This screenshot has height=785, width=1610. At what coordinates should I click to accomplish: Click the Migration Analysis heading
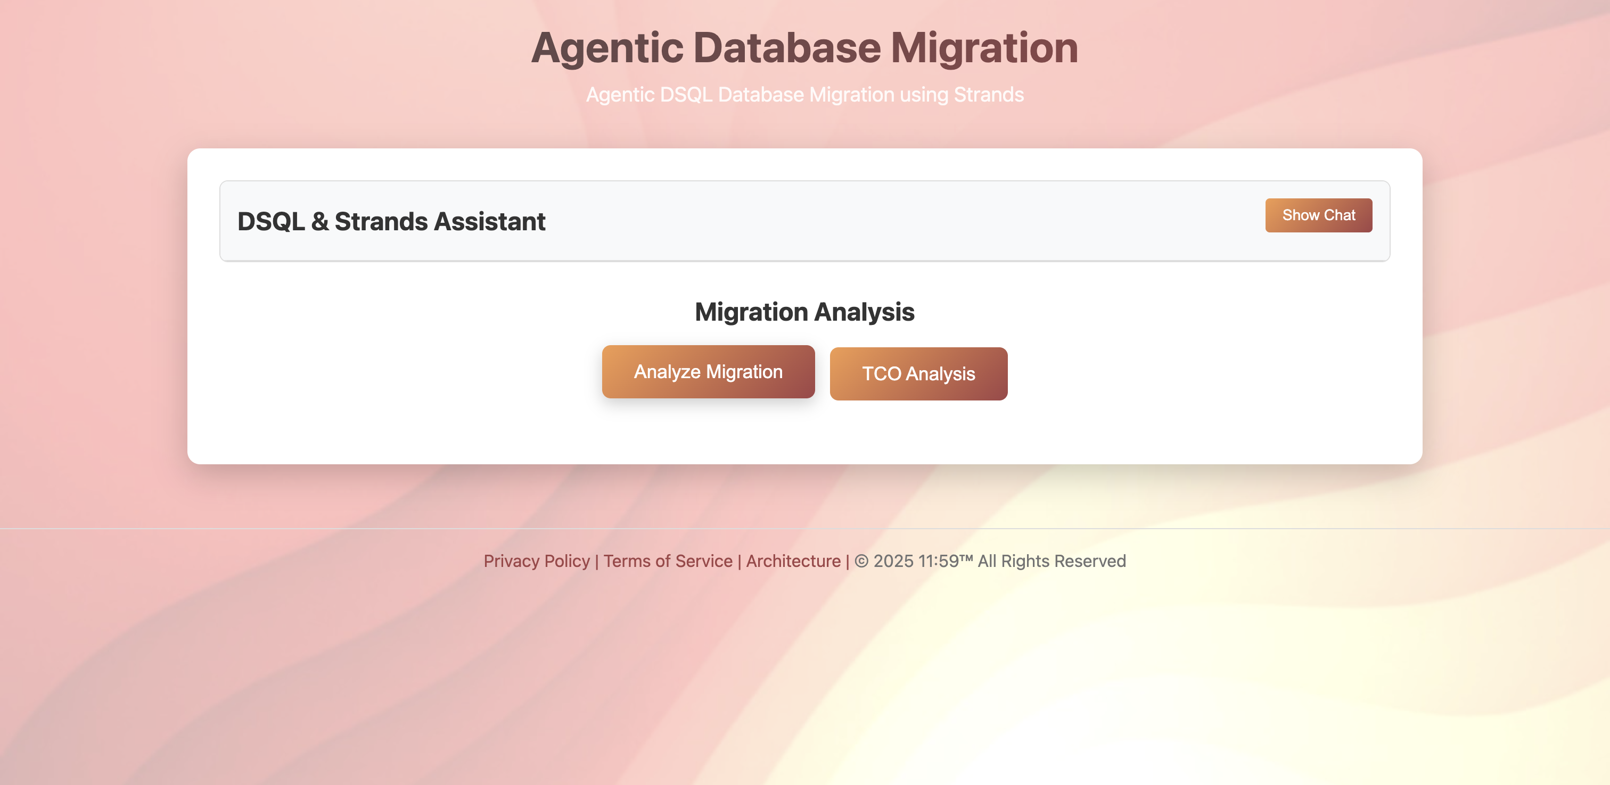pyautogui.click(x=804, y=312)
